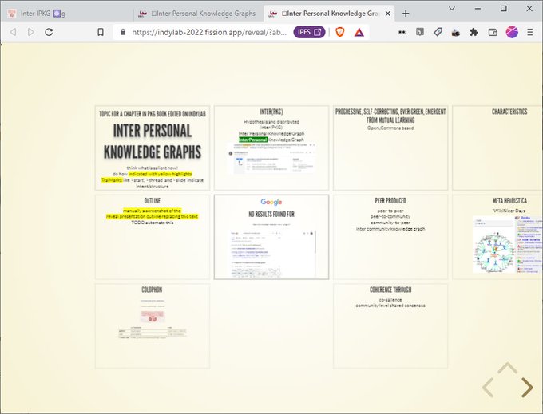Click 'think what is salient now!' text

(153, 168)
